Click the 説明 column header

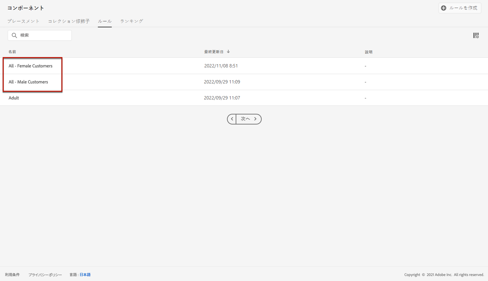(369, 52)
